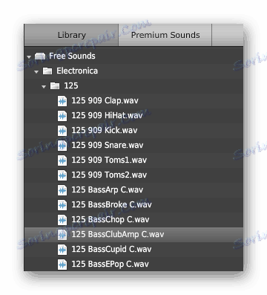Image resolution: width=267 pixels, height=295 pixels.
Task: Select the Free Sounds label
Action: [72, 56]
